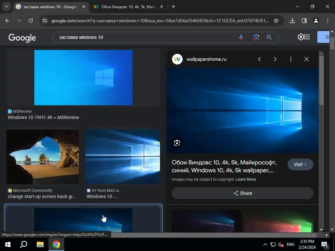335x251 pixels.
Task: Visit the wallpapershome.ru page
Action: point(300,164)
